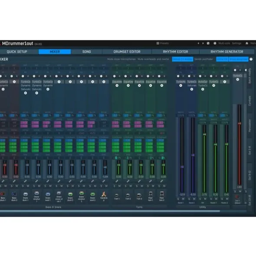
Task: Click the Bass drum 2 instrument icon
Action: [14, 194]
